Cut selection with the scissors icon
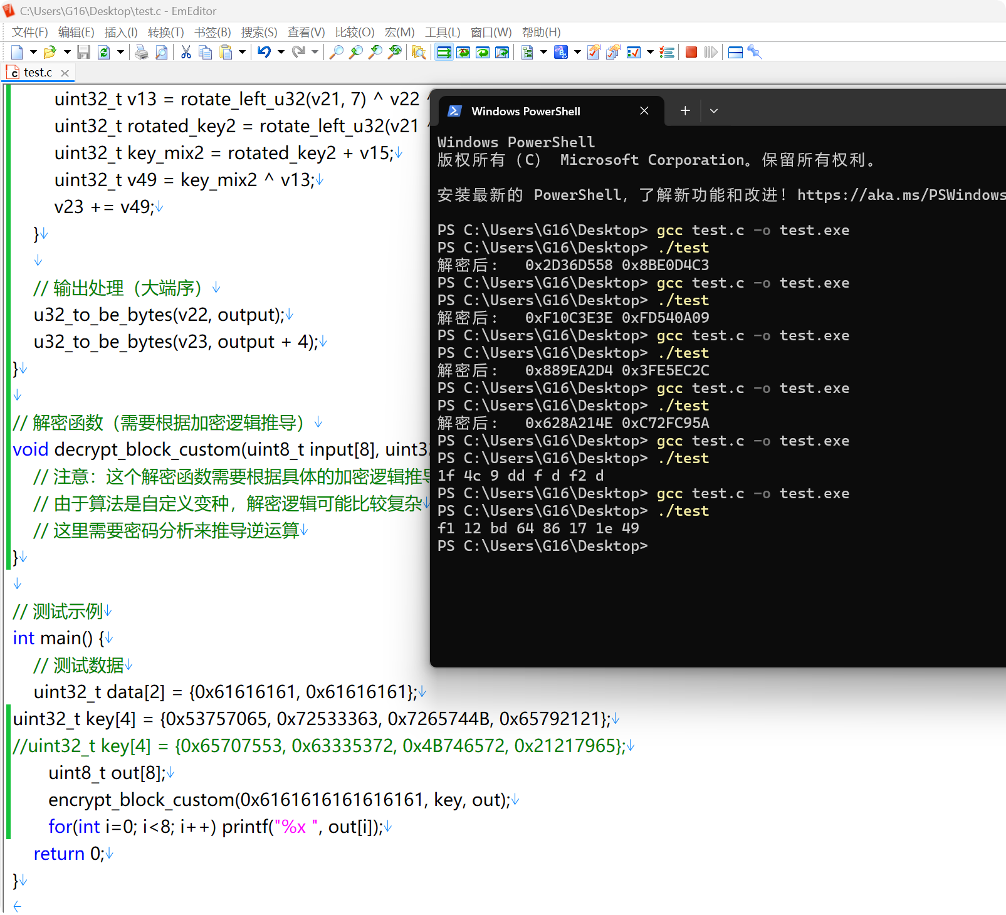 (x=186, y=53)
